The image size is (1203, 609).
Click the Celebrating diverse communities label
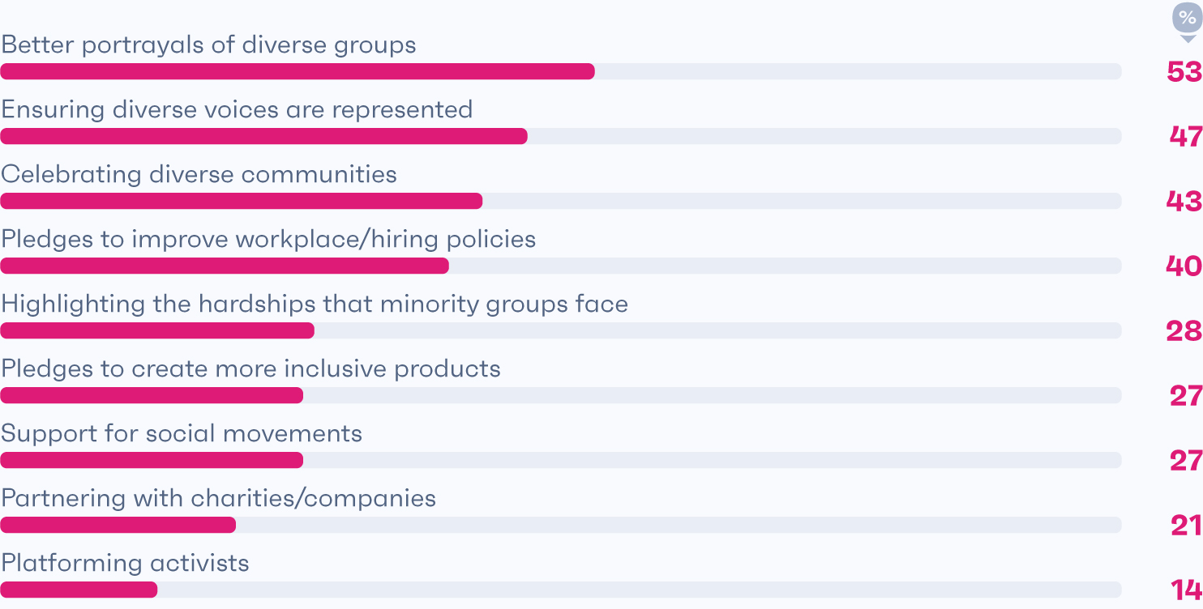coord(199,175)
